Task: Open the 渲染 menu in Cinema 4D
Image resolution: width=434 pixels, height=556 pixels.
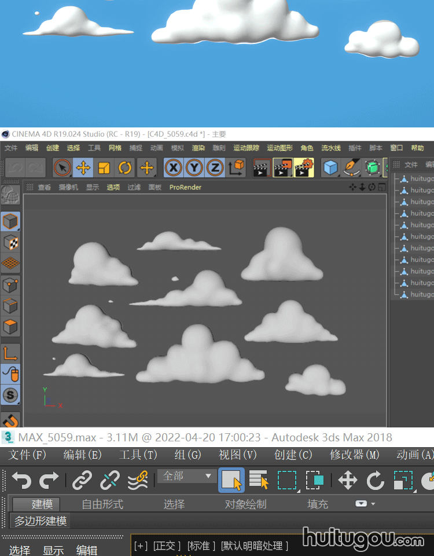Action: pos(198,148)
